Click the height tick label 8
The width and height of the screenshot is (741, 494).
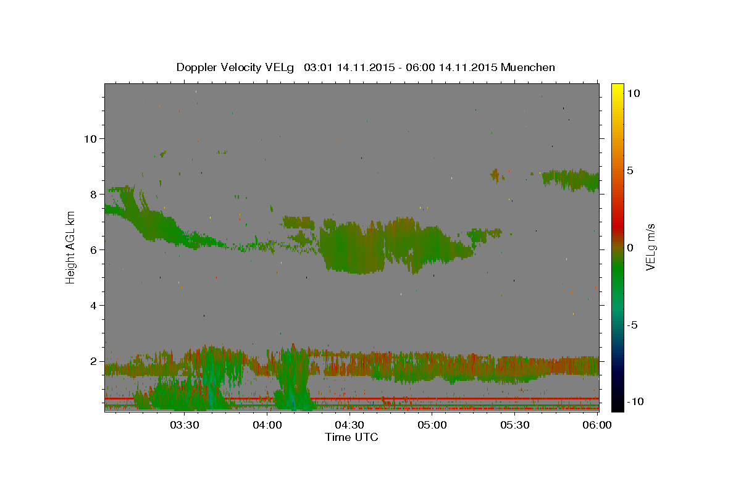tap(93, 194)
